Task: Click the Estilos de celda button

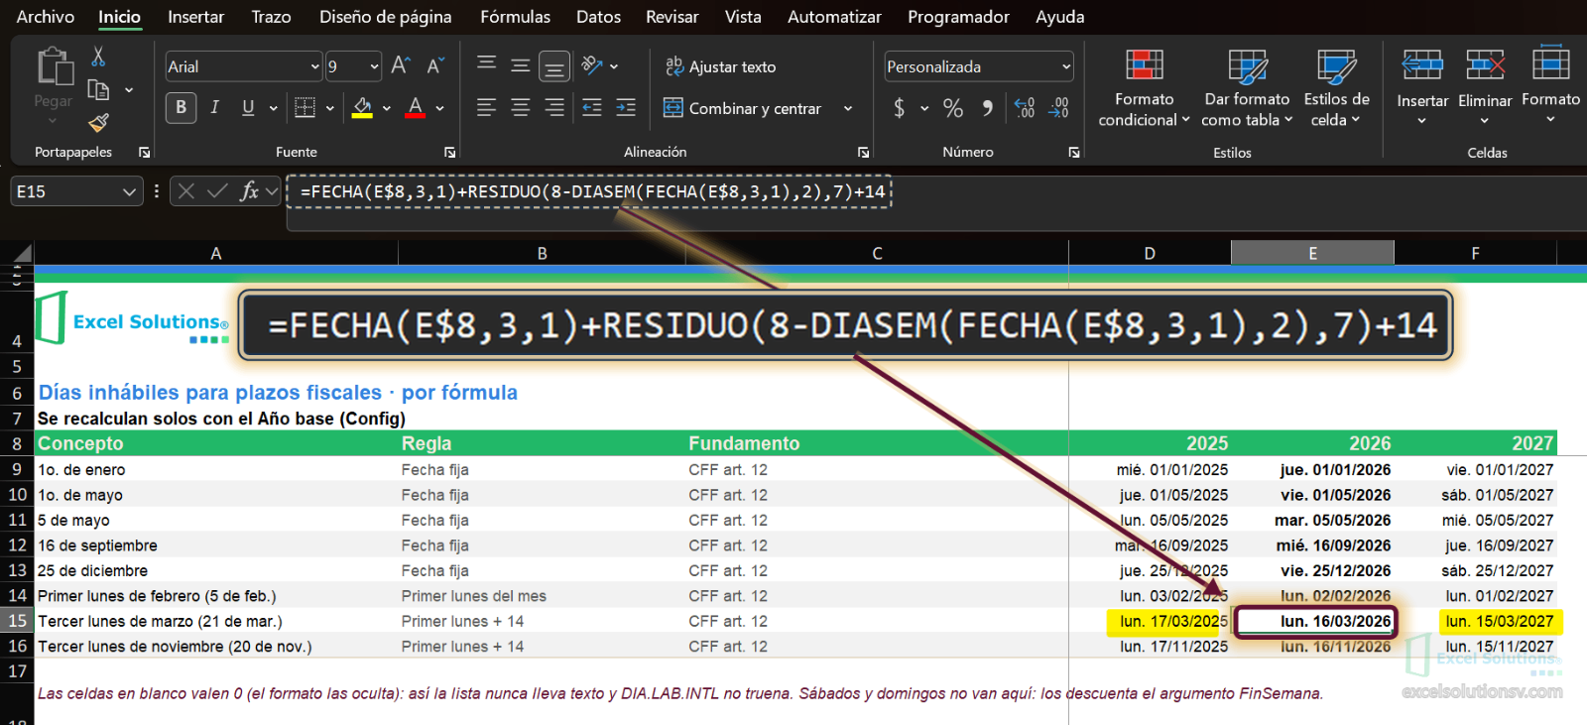Action: click(1336, 87)
